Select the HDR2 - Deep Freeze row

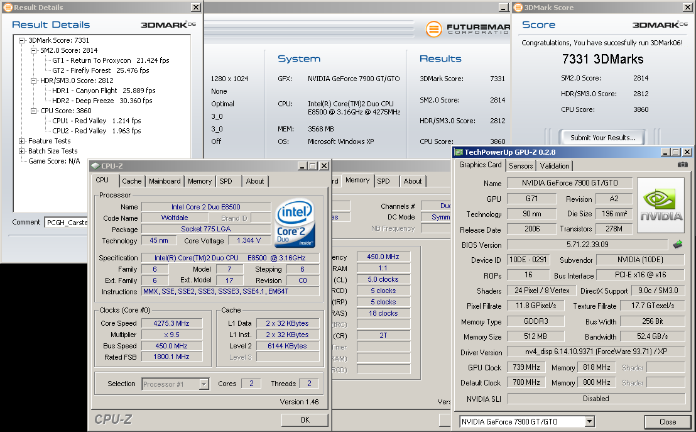tap(102, 101)
